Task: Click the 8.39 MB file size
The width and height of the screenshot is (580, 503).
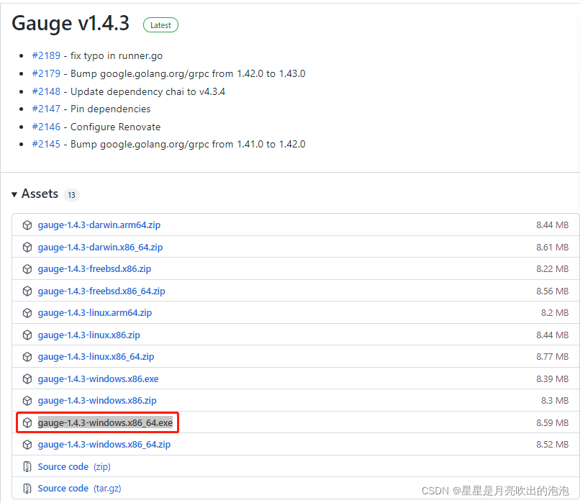Action: [x=552, y=379]
